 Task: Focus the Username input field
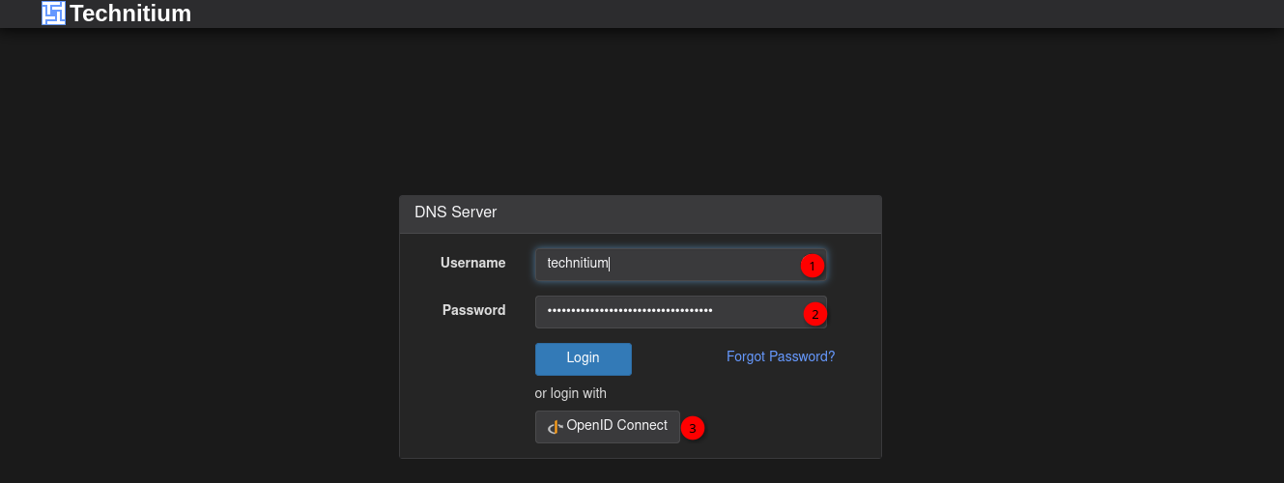681,264
